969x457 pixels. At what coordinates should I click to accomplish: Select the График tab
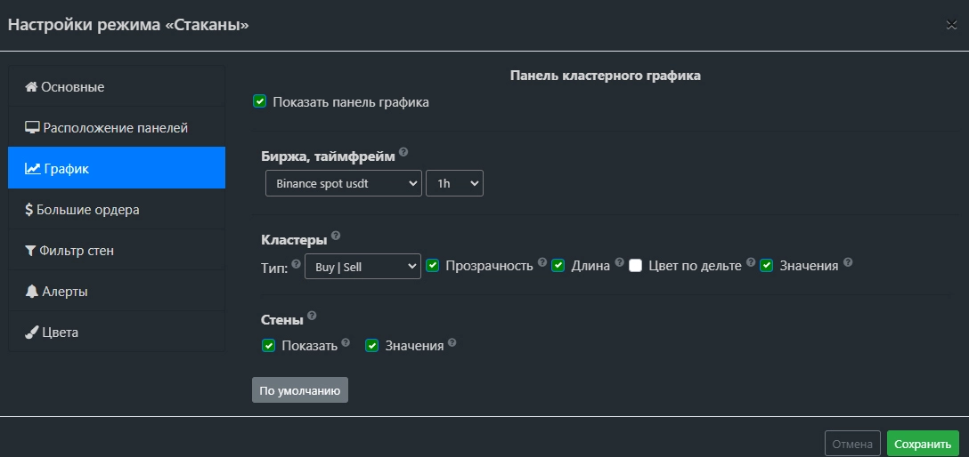[x=117, y=168]
